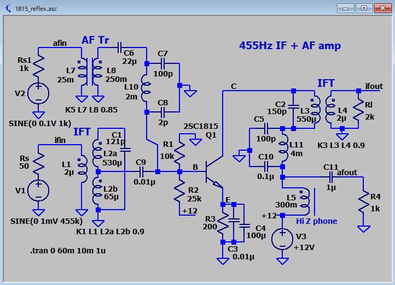Select resistor R2 zigzag symbol
The width and height of the screenshot is (395, 285).
coord(179,189)
